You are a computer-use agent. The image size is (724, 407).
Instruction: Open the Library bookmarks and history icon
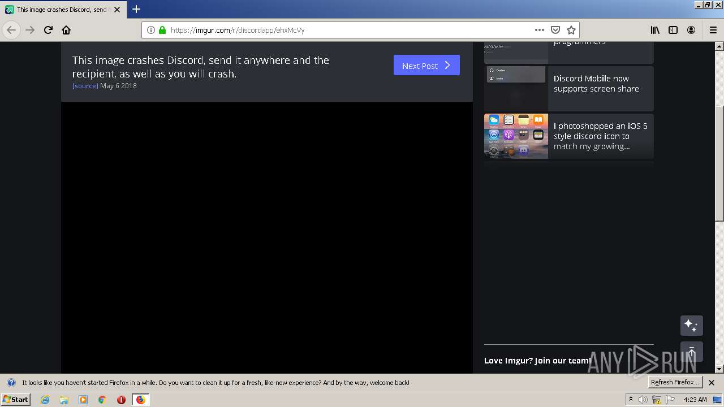click(x=655, y=30)
